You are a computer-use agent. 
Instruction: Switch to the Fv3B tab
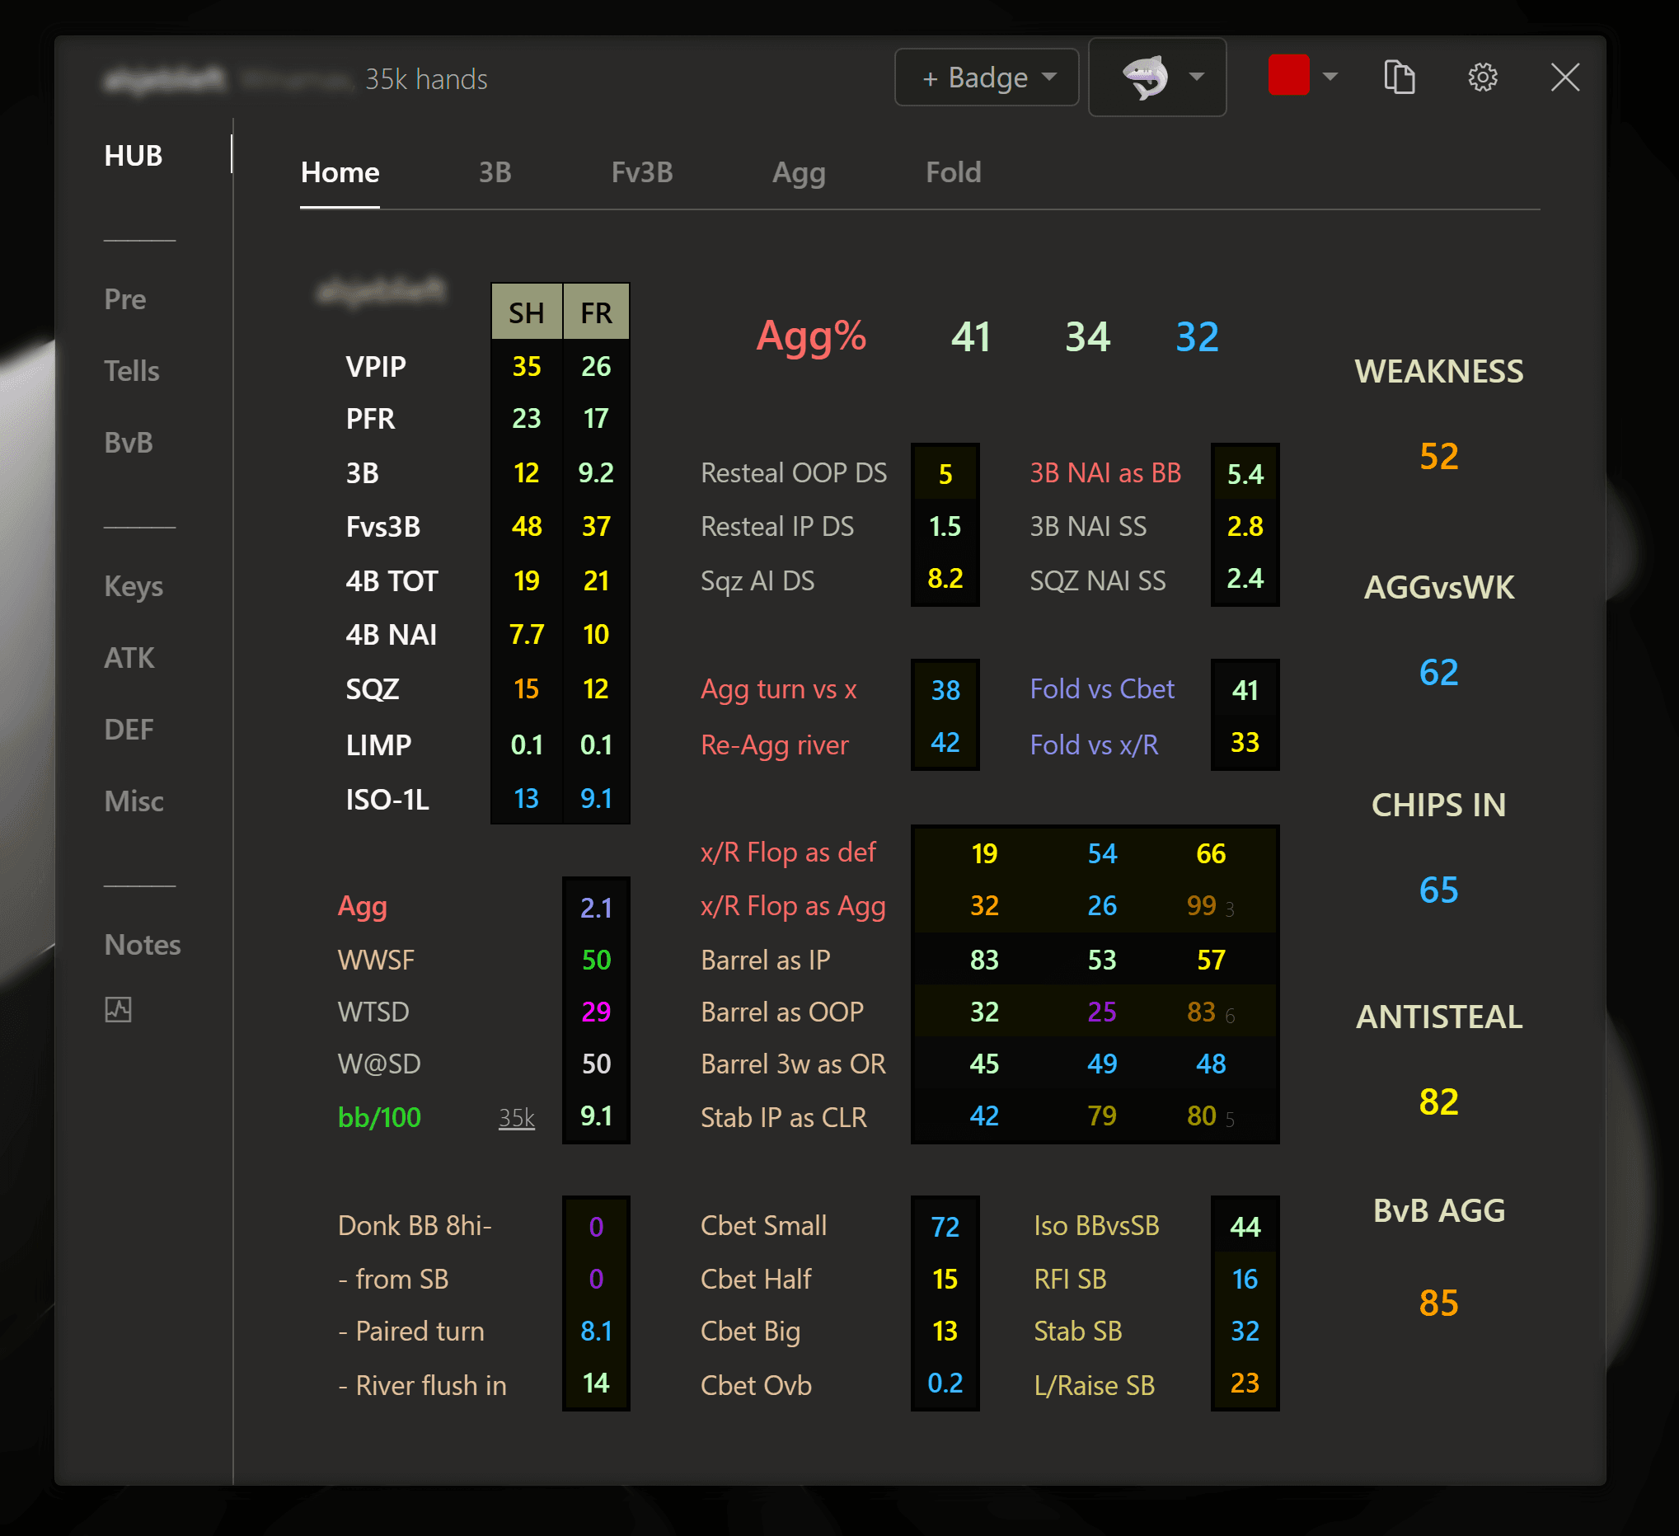pos(641,172)
